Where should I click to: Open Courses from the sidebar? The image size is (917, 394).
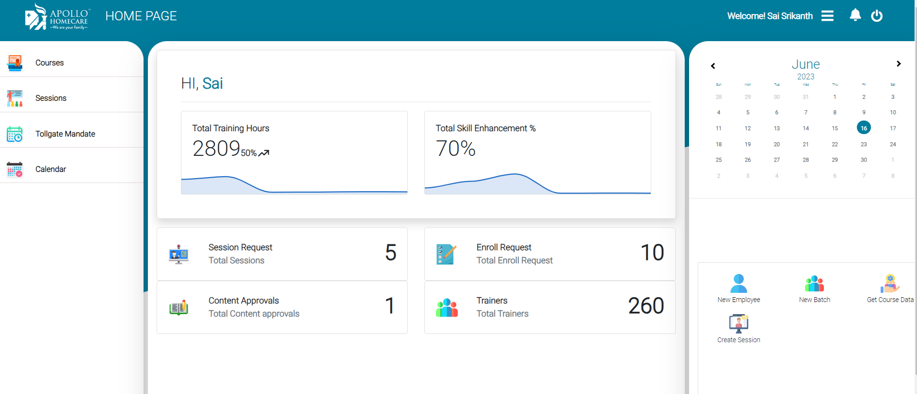(x=49, y=63)
